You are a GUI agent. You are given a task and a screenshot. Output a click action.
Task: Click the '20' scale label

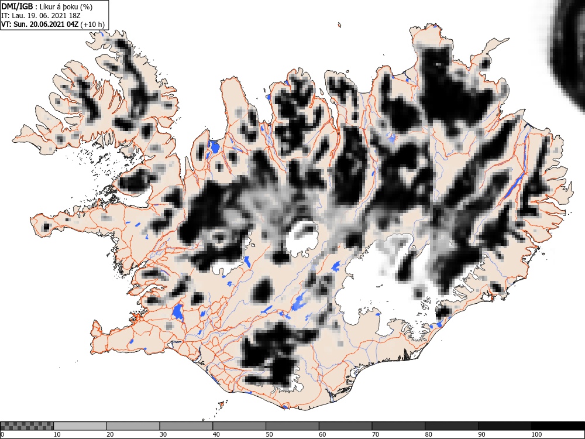click(x=110, y=434)
